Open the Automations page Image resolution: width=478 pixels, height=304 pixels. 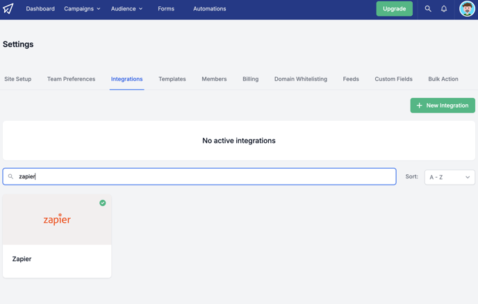210,9
